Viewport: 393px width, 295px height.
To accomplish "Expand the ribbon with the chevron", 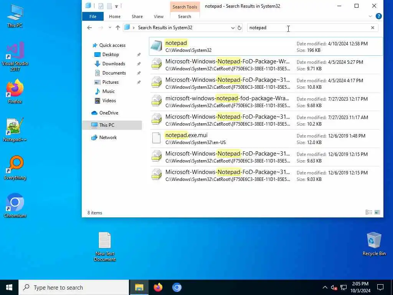I will pyautogui.click(x=370, y=16).
